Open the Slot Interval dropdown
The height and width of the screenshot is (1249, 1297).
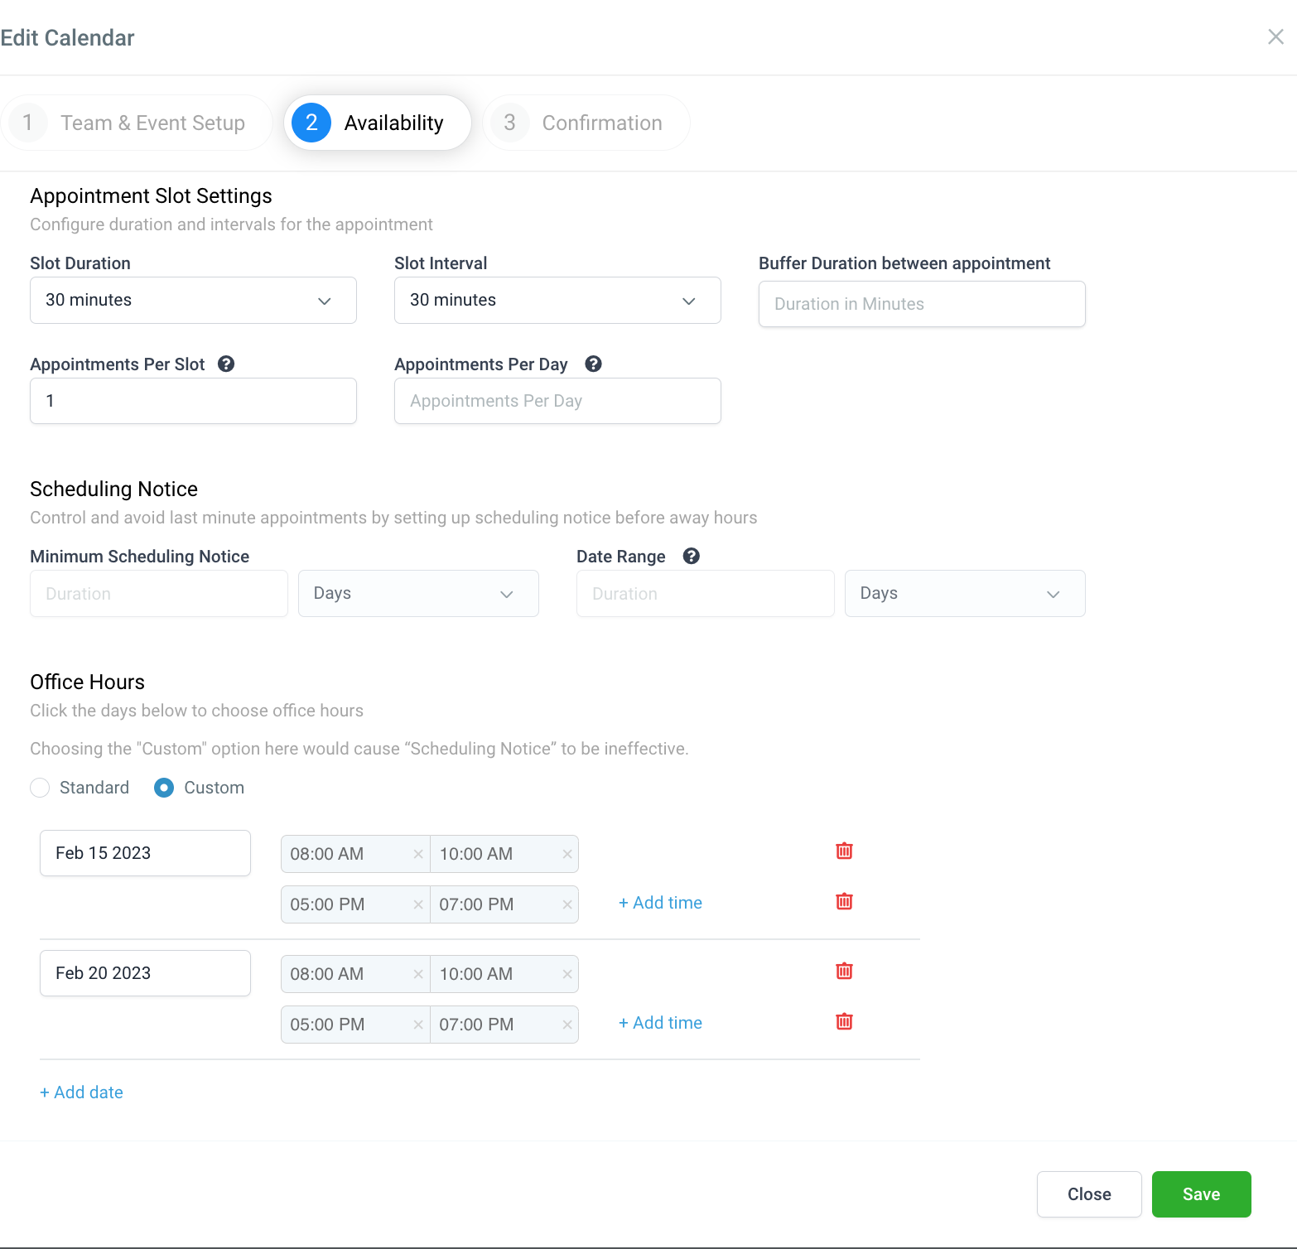click(x=557, y=300)
